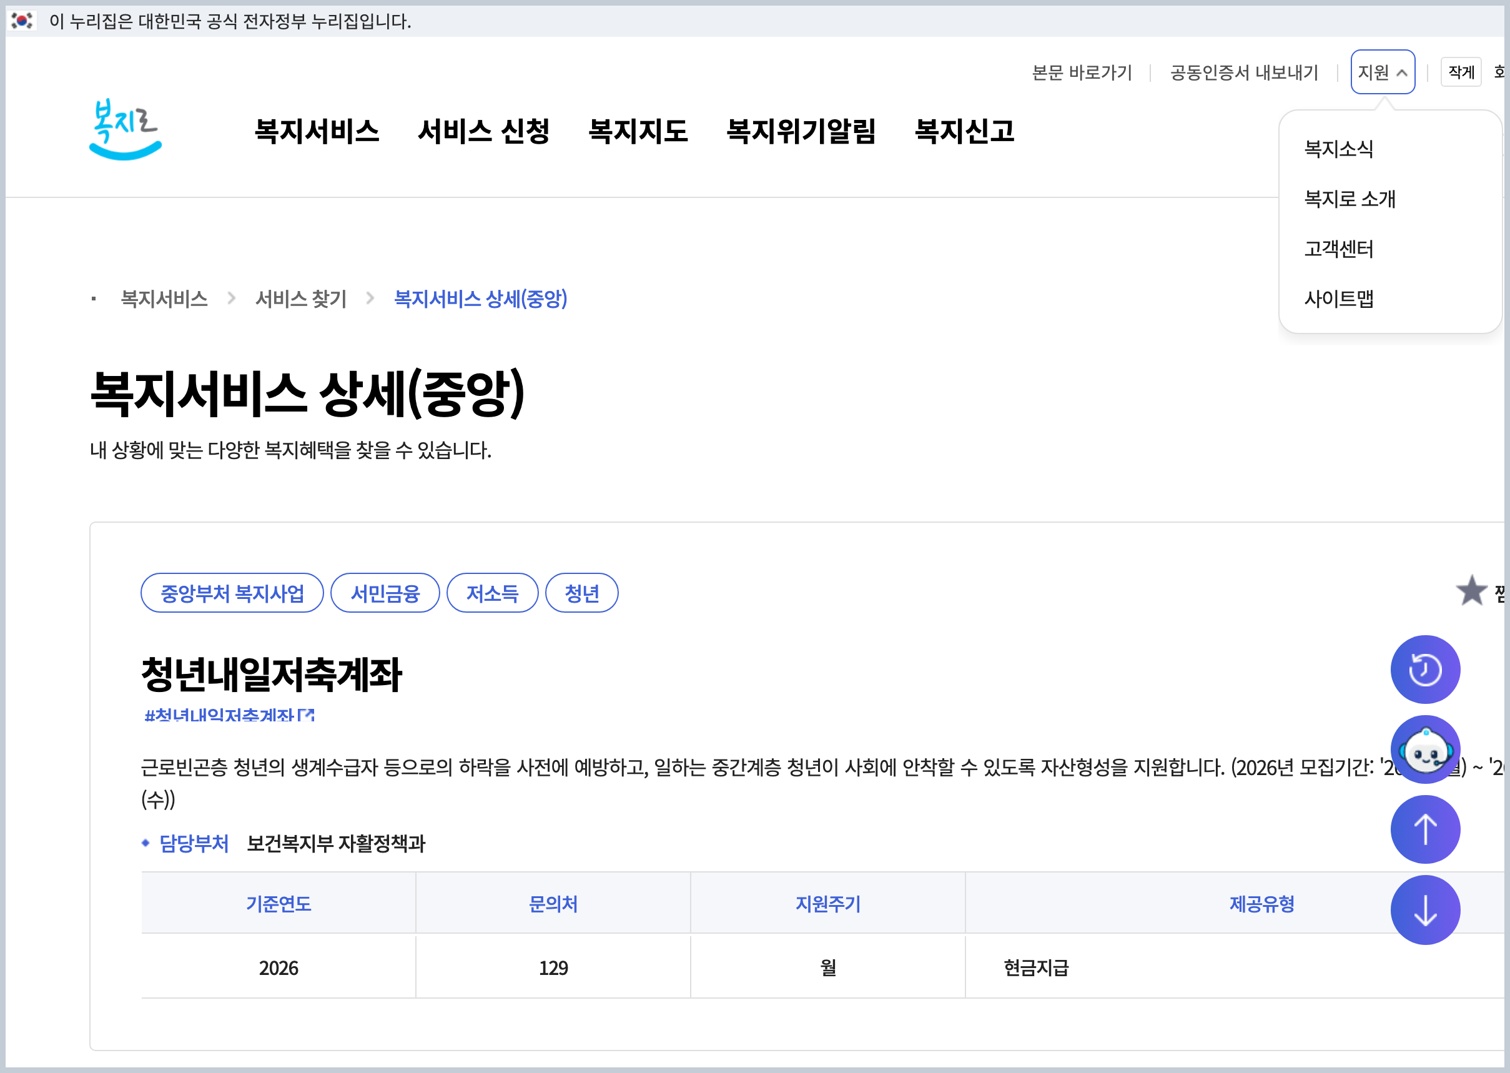Open the 복지위기알림 main menu

(x=801, y=131)
